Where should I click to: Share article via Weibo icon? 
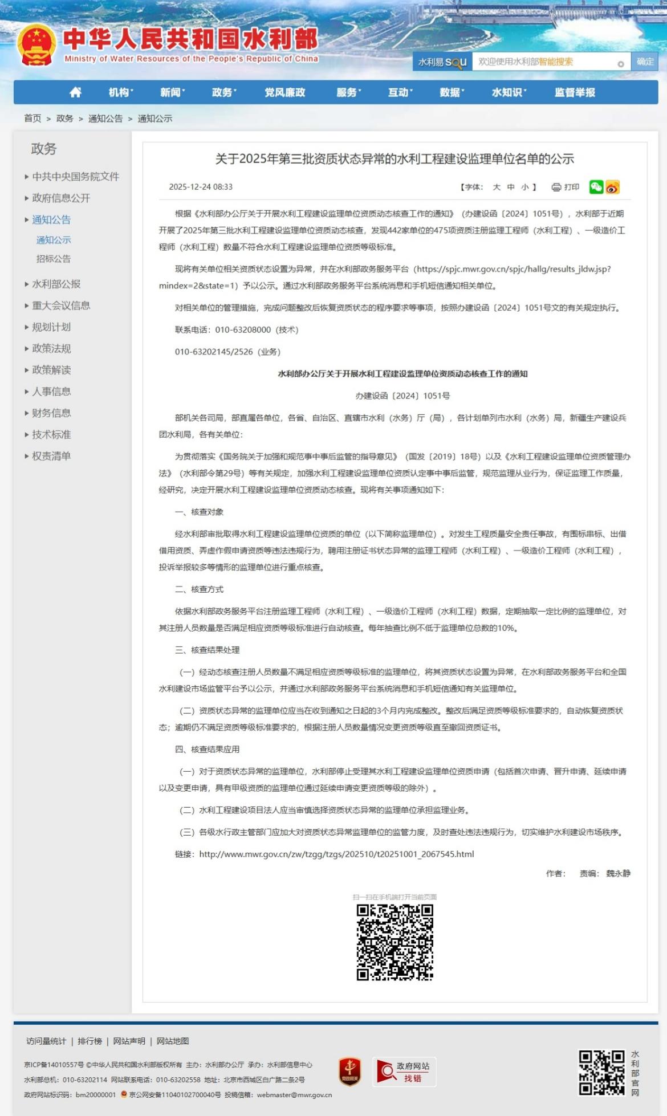tap(613, 187)
